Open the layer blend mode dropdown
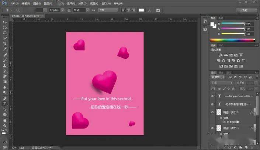Image resolution: width=260 pixels, height=150 pixels. [x=221, y=83]
